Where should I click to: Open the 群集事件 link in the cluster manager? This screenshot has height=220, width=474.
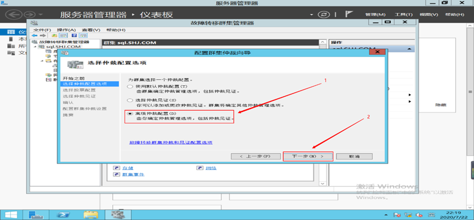pyautogui.click(x=133, y=174)
